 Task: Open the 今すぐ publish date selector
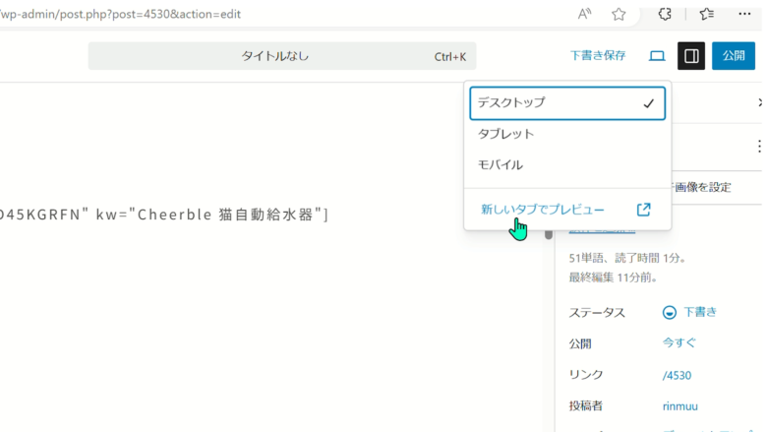pyautogui.click(x=678, y=342)
